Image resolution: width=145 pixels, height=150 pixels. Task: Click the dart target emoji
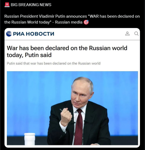[x=86, y=22]
